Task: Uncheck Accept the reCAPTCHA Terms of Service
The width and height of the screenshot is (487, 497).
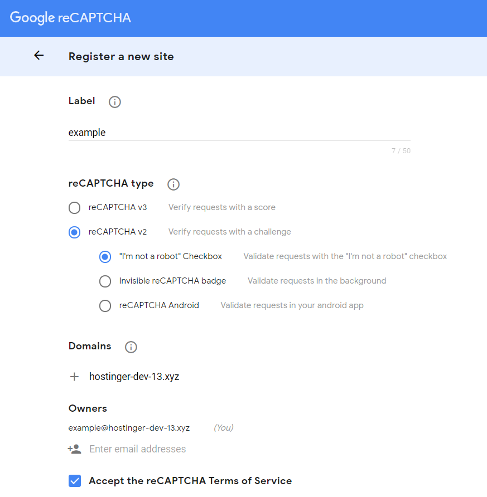Action: 75,480
